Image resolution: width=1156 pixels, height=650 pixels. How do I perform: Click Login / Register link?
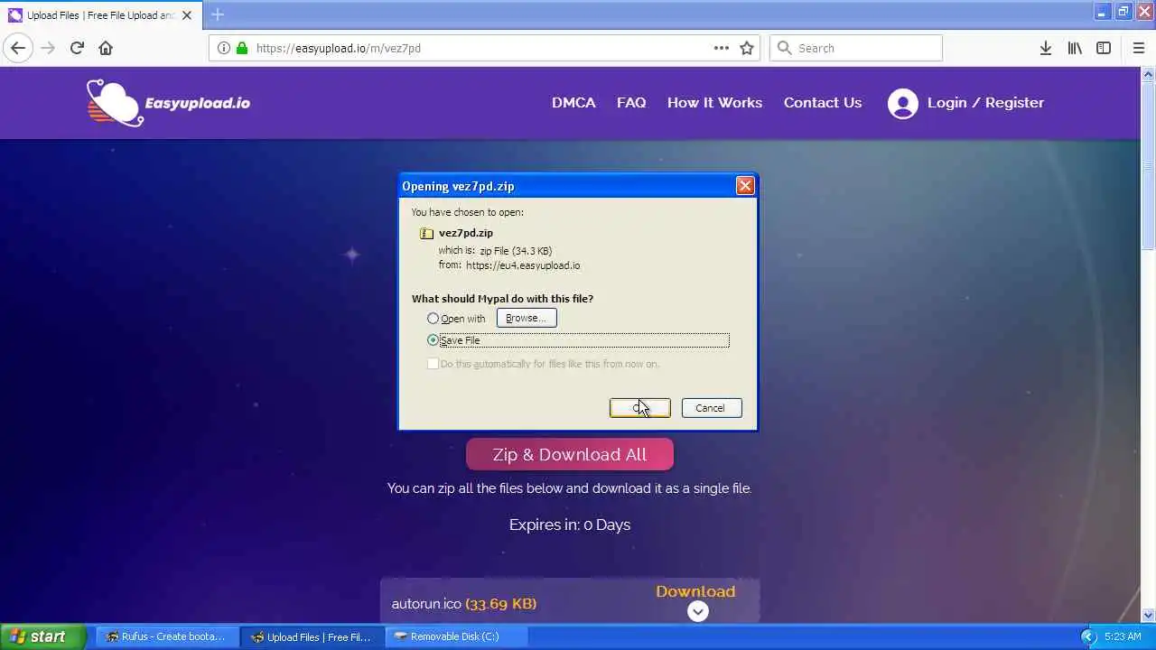coord(985,103)
